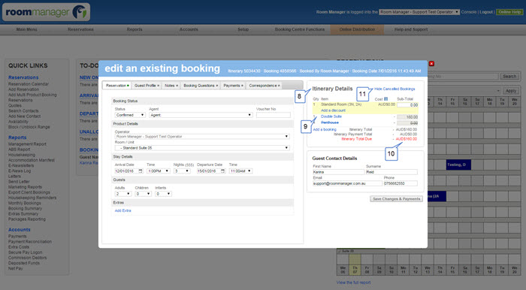Open Housekeeping Reminders quick link

(32, 198)
